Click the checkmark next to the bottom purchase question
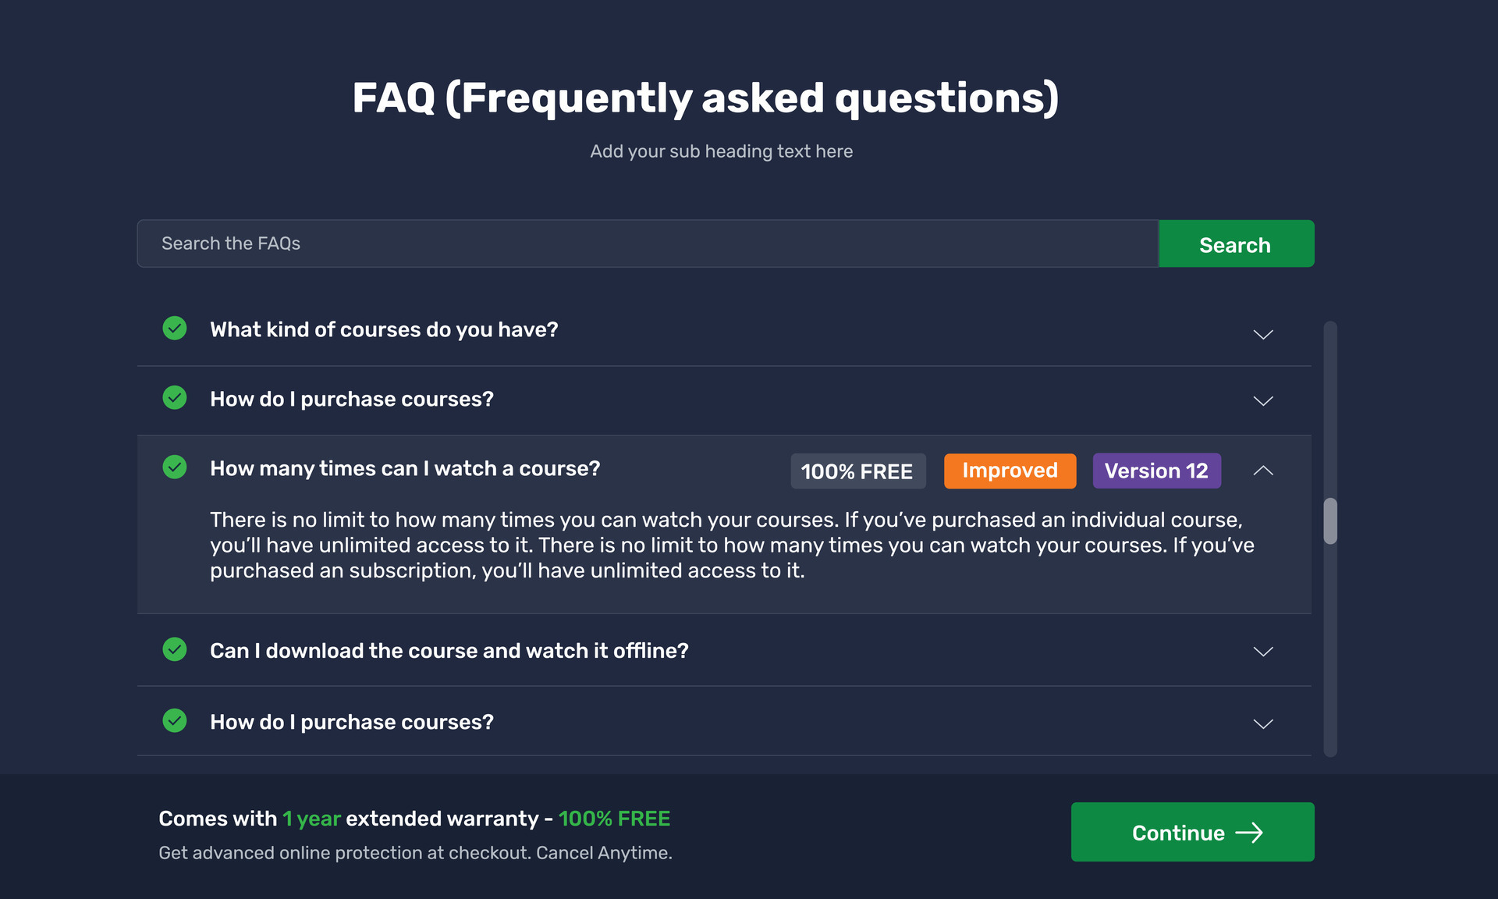This screenshot has width=1498, height=899. coord(174,721)
